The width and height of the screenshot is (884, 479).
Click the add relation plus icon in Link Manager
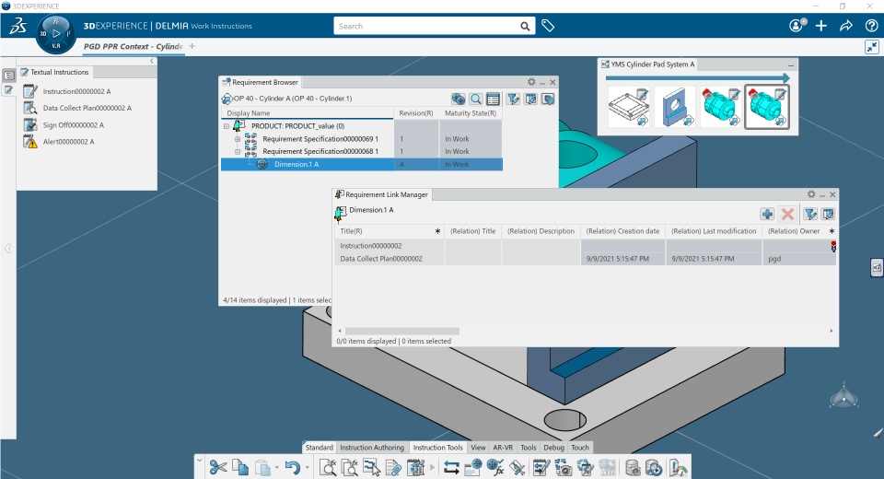pos(767,214)
